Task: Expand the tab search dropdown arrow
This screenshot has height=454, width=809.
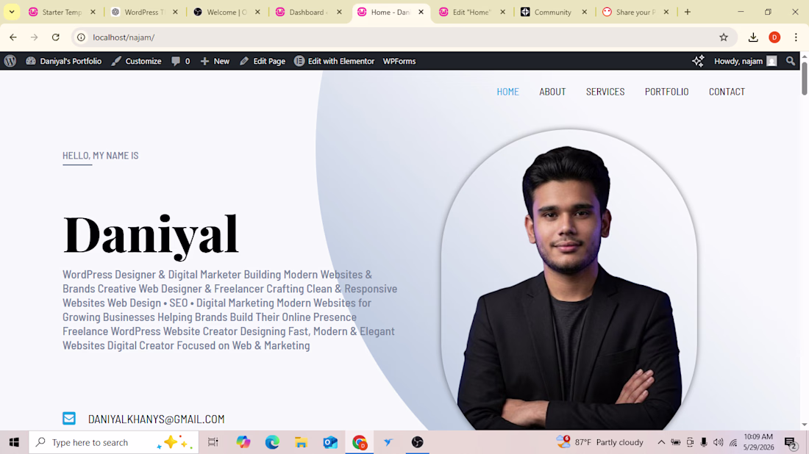Action: pos(11,12)
